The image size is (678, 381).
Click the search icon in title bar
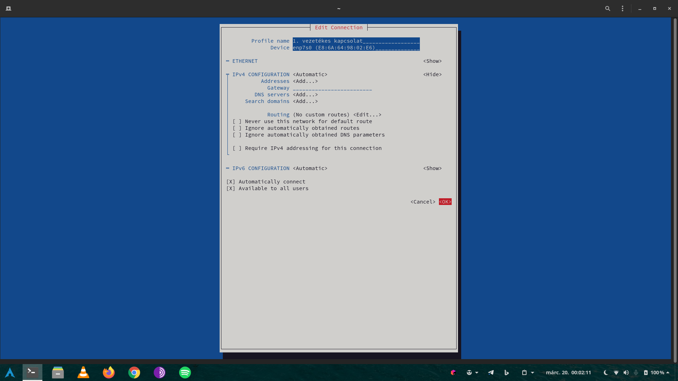tap(607, 8)
